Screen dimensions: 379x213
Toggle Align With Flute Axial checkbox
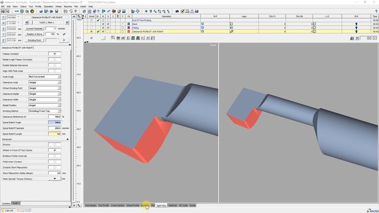pos(54,71)
